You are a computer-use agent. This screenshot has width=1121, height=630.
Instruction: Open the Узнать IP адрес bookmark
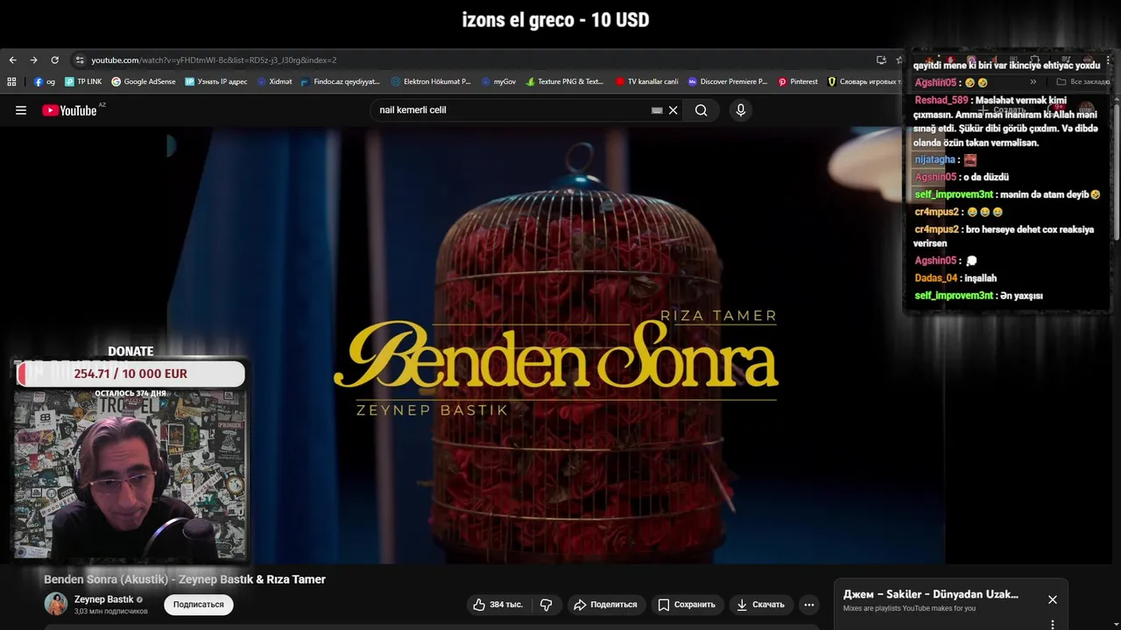click(216, 81)
